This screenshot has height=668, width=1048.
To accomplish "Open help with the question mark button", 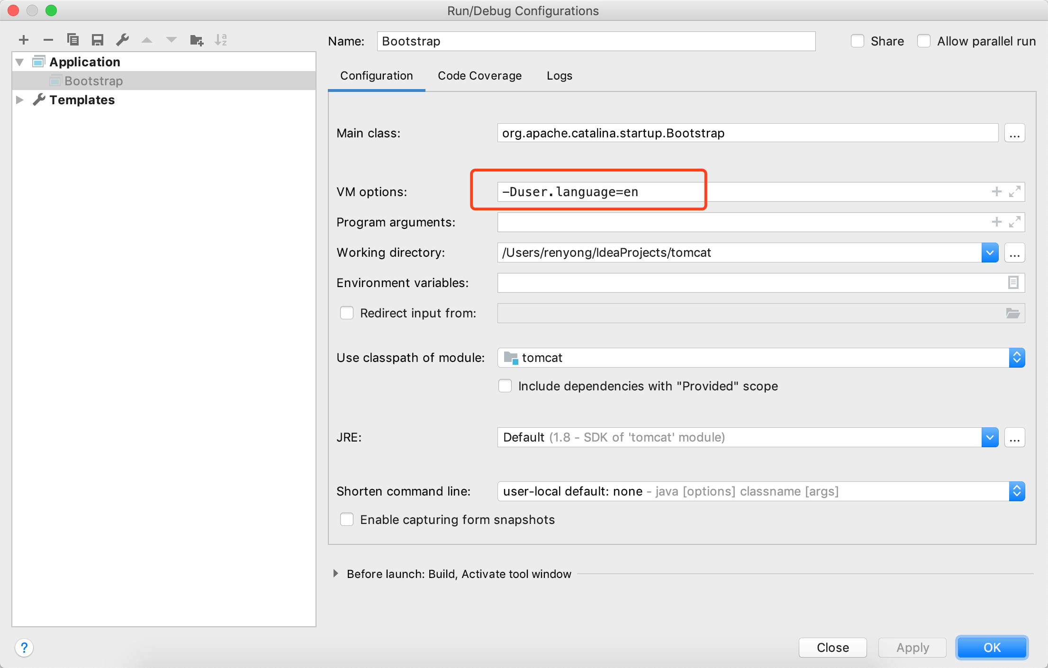I will pyautogui.click(x=24, y=647).
